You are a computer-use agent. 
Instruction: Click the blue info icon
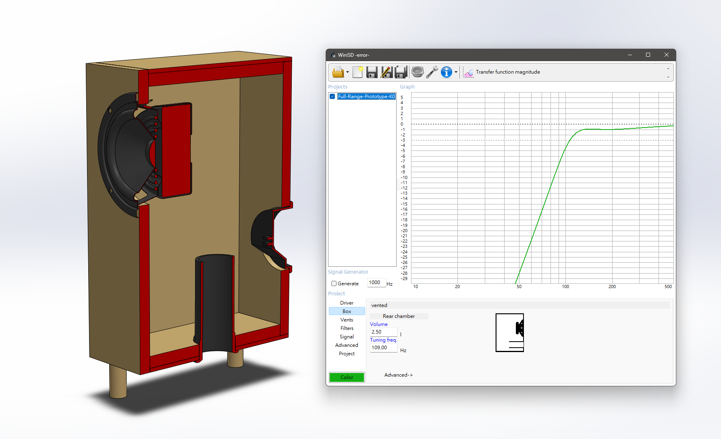446,72
